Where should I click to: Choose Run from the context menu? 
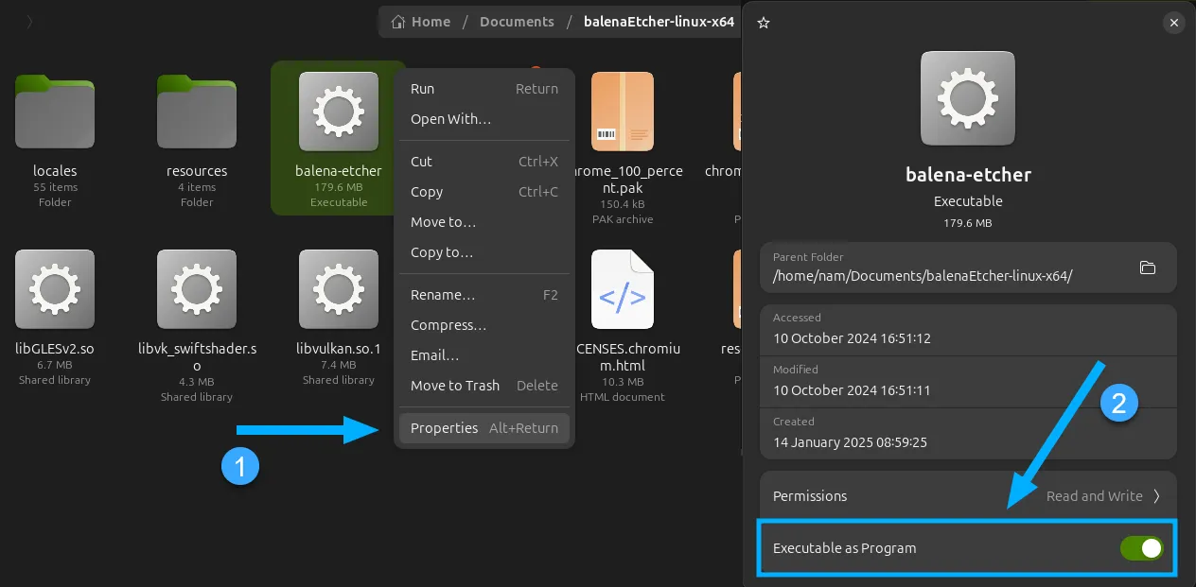(484, 89)
